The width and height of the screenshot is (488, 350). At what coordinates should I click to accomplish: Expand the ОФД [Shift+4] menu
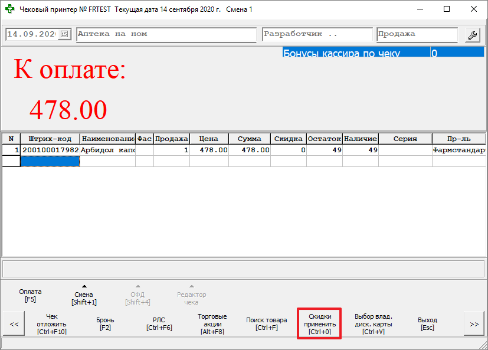[x=137, y=295]
